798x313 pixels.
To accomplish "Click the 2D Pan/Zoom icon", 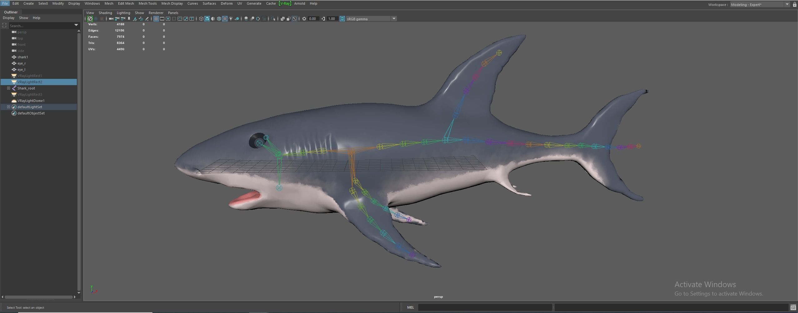I will 141,19.
